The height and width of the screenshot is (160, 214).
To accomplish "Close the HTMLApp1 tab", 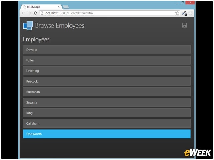I will click(58, 7).
